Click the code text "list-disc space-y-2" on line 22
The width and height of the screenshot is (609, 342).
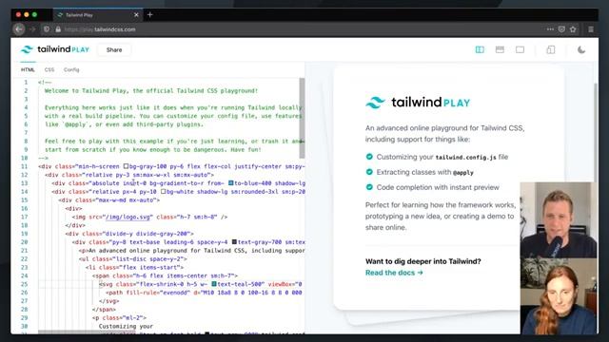[x=149, y=258]
